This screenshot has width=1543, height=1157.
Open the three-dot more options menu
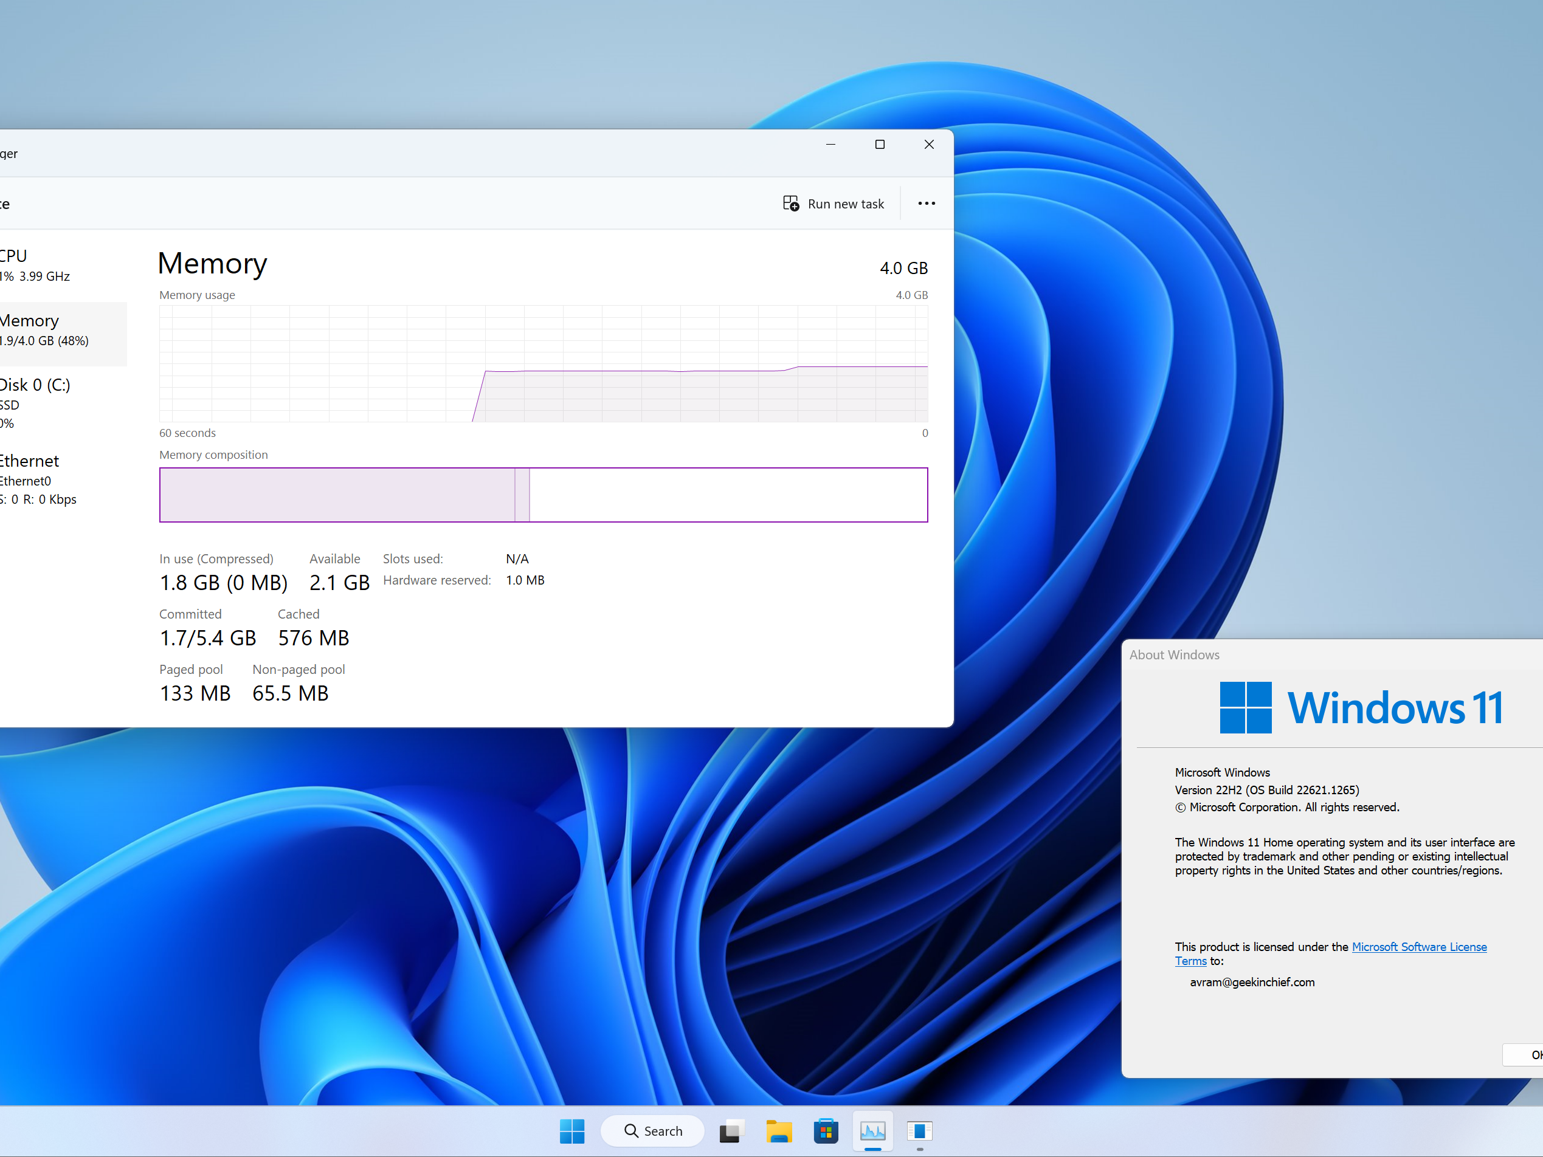pyautogui.click(x=926, y=204)
